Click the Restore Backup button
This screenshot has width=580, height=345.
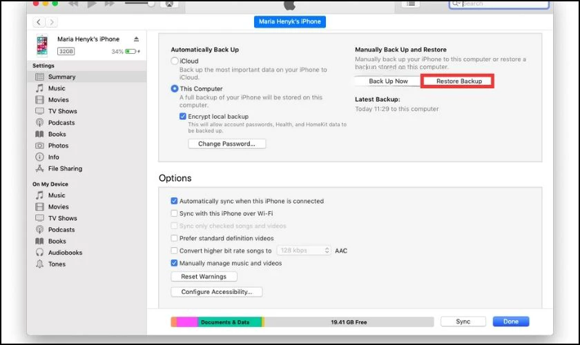pyautogui.click(x=458, y=81)
